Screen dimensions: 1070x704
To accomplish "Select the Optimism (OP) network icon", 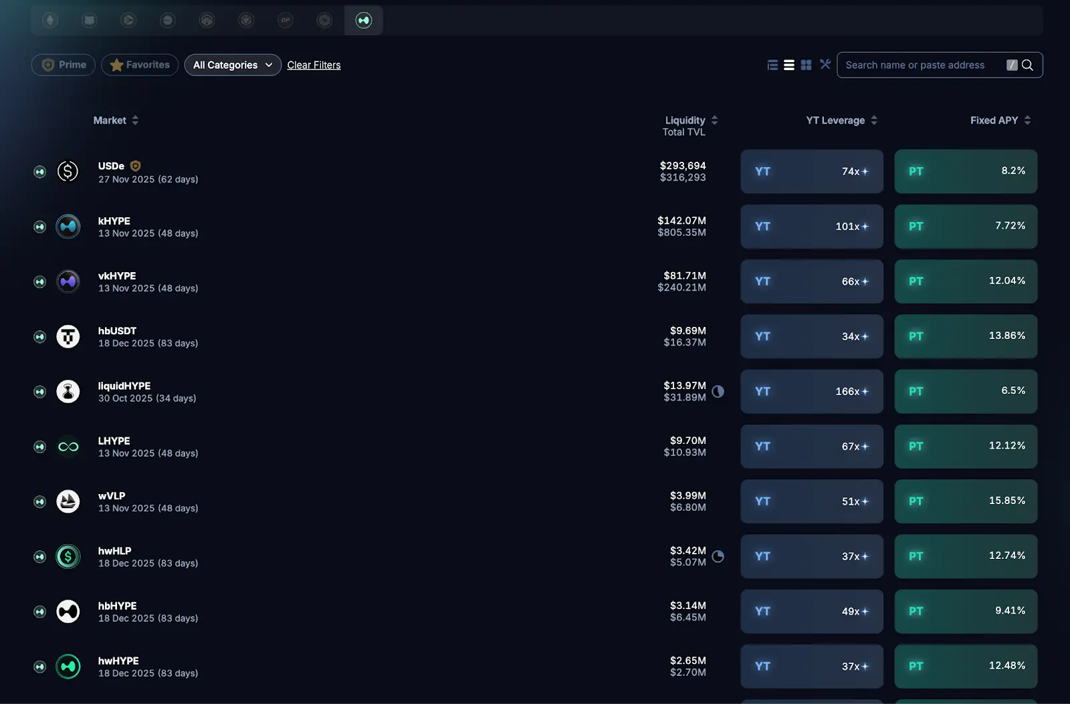I will pyautogui.click(x=286, y=20).
